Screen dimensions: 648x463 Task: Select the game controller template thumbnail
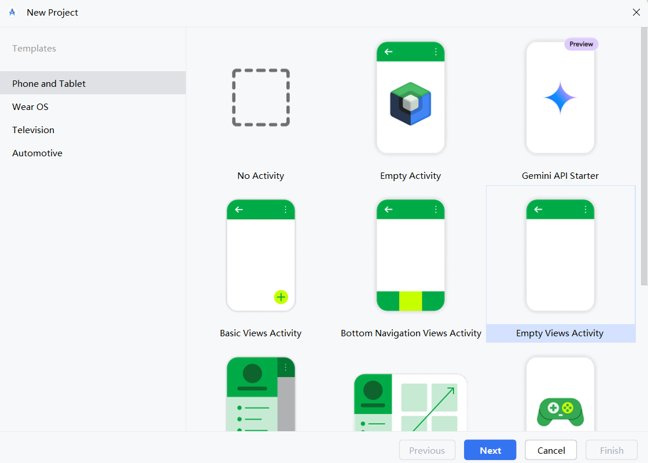click(x=560, y=399)
